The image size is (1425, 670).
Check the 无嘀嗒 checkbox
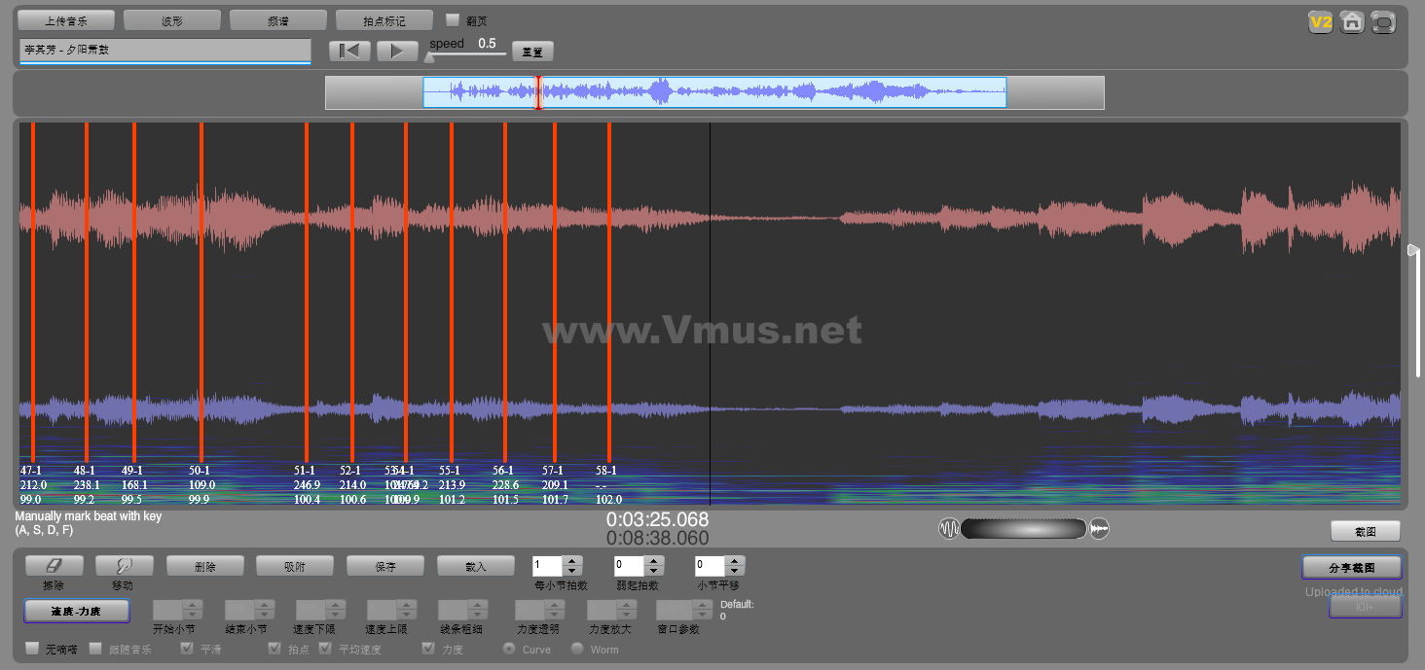pos(32,649)
